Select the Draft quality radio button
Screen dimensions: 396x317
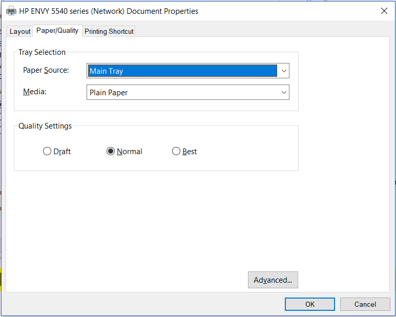pos(47,152)
